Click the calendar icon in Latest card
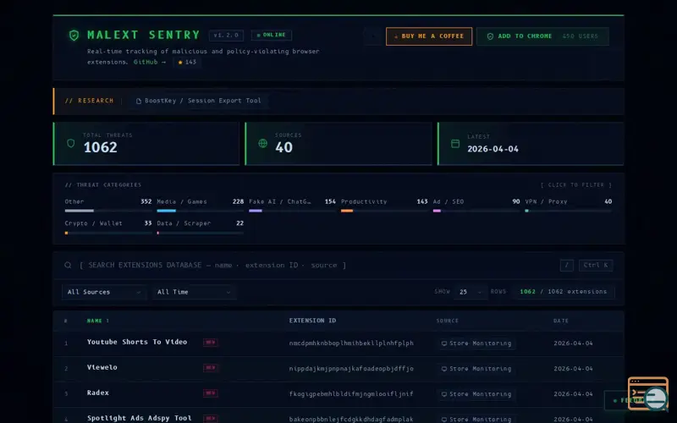 455,144
